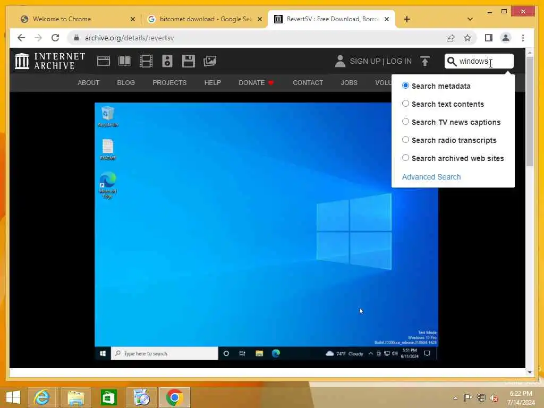The height and width of the screenshot is (408, 544).
Task: Share this page via the share icon
Action: [x=450, y=38]
